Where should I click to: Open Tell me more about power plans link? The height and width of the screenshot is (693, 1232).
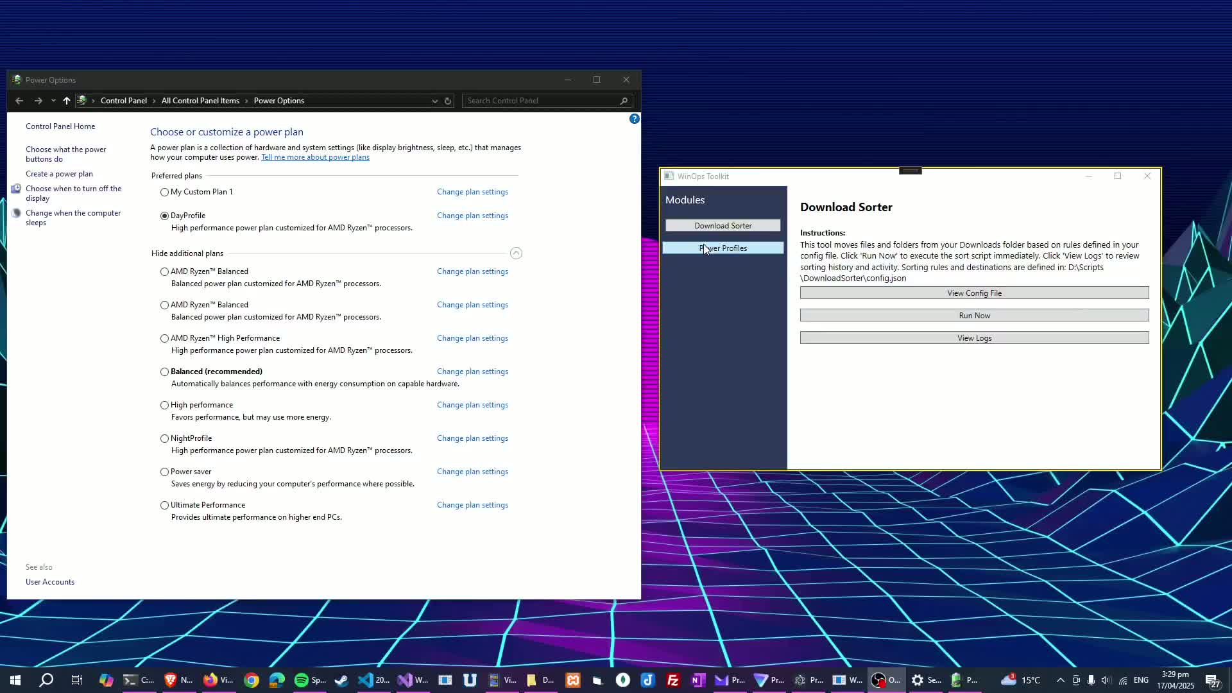pos(315,157)
